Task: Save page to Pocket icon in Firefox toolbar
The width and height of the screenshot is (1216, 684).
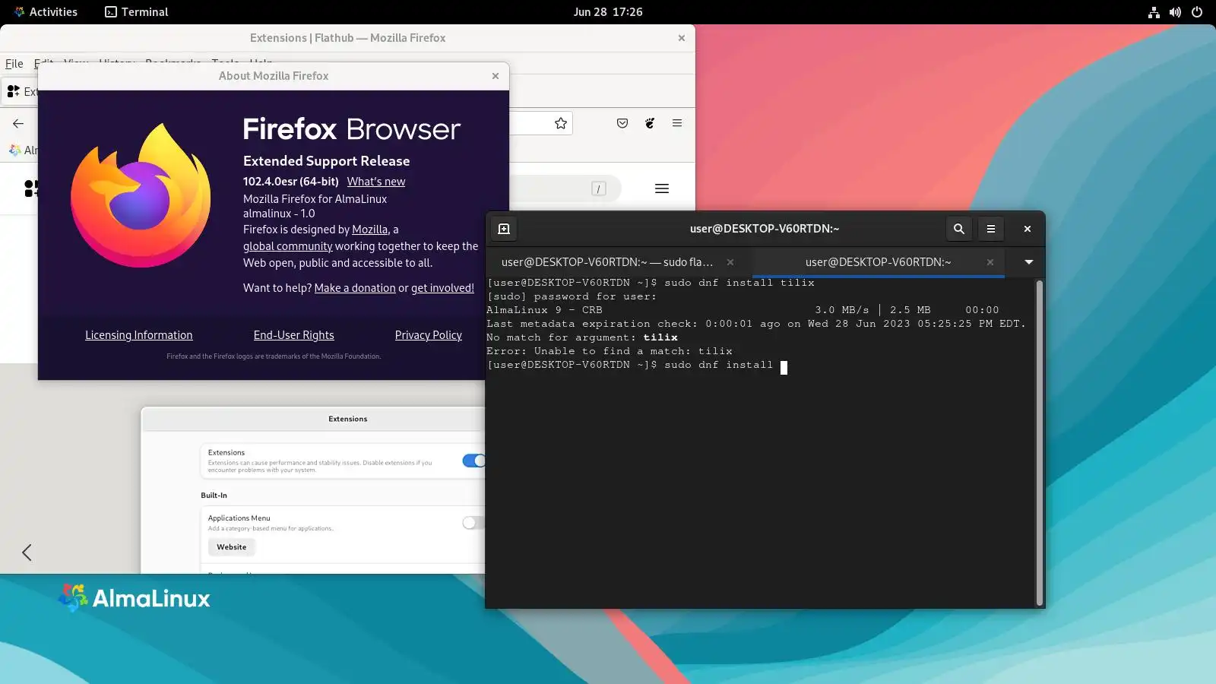Action: (x=622, y=123)
